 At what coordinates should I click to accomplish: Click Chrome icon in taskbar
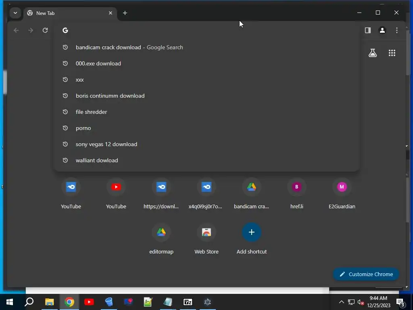(69, 302)
